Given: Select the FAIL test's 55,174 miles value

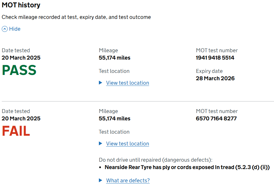Looking at the screenshot, I should [x=114, y=119].
